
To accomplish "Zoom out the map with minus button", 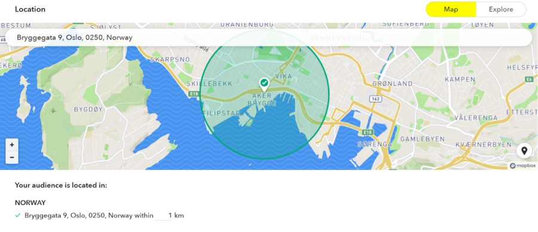I will click(x=12, y=157).
